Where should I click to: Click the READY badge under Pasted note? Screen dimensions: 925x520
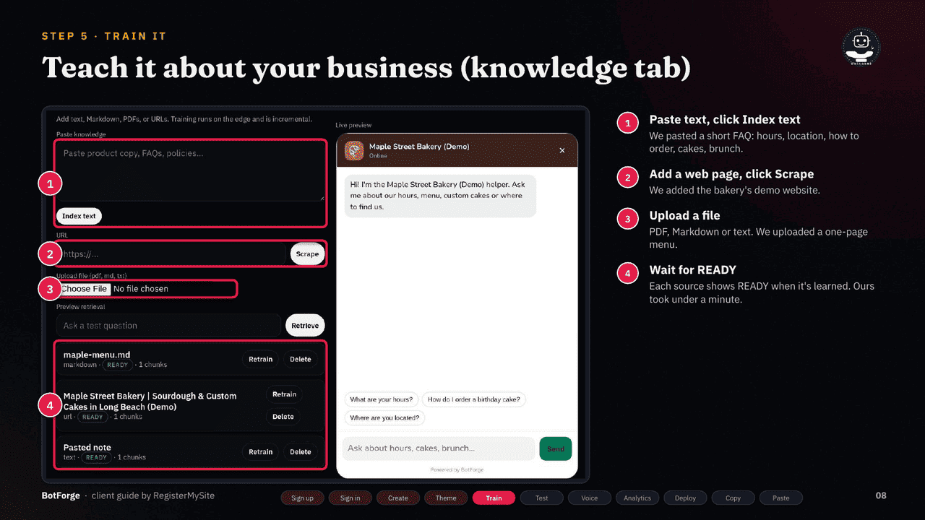96,457
